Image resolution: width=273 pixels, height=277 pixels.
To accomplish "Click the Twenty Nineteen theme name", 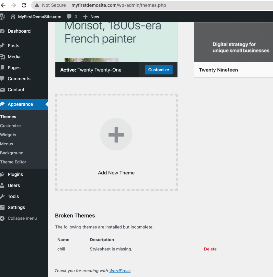I will point(218,70).
